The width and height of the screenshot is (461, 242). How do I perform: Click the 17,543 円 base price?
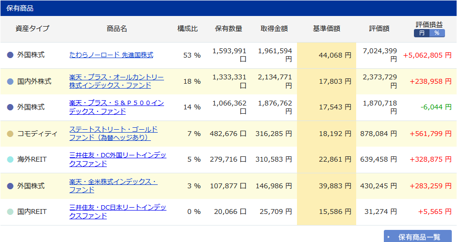coord(335,107)
